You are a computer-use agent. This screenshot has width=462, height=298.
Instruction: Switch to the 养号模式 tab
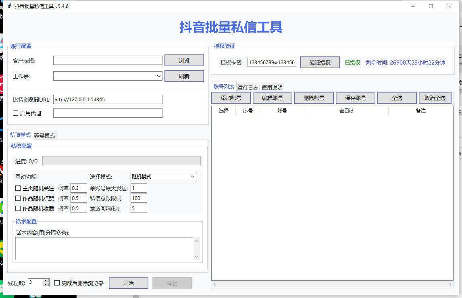[44, 135]
